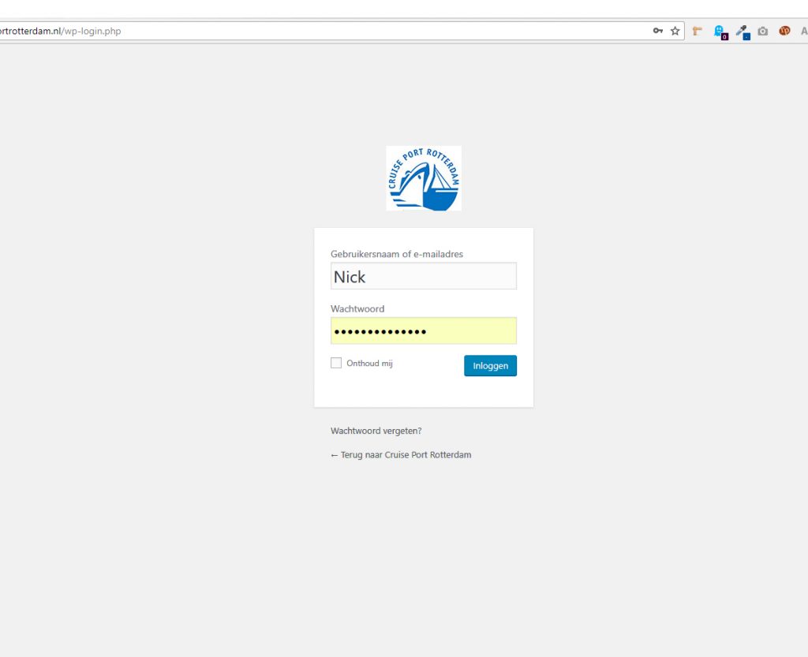The height and width of the screenshot is (657, 808).
Task: Click into the Wachtwoord password field
Action: (x=424, y=330)
